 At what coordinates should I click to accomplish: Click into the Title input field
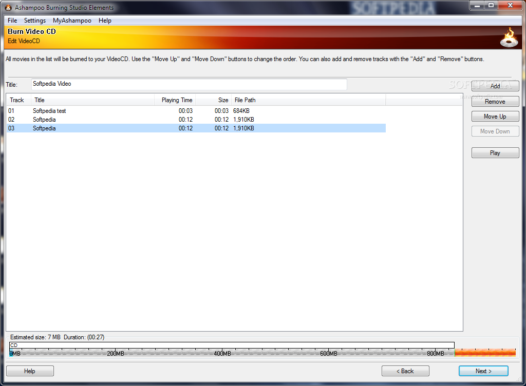tap(189, 84)
